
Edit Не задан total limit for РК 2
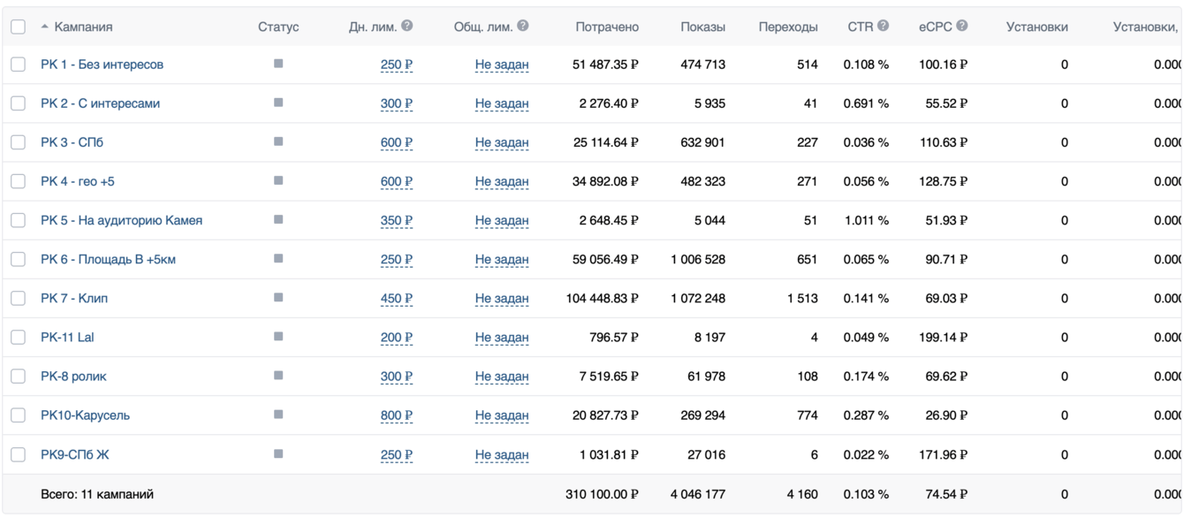coord(502,103)
